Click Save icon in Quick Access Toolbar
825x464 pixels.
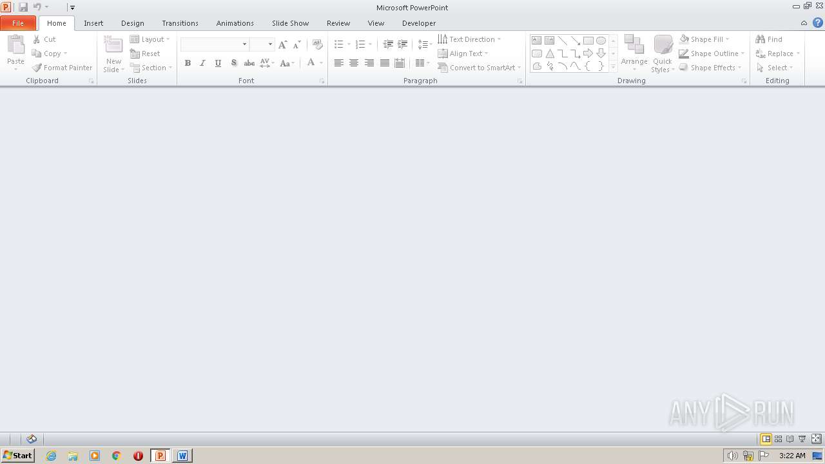[x=23, y=7]
